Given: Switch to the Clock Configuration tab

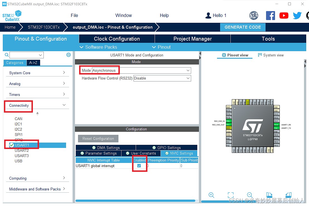Looking at the screenshot, I should [117, 39].
